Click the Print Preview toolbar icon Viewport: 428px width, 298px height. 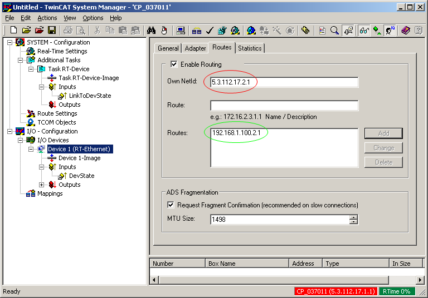coord(81,30)
